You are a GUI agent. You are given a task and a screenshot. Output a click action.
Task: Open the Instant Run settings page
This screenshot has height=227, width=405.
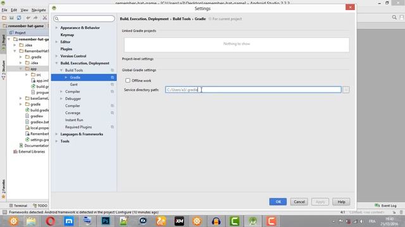(x=74, y=120)
